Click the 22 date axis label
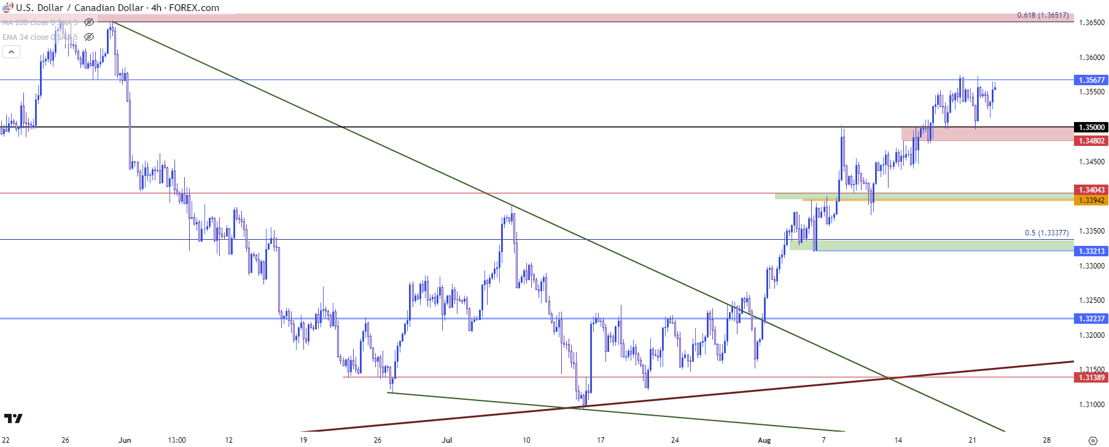The height and width of the screenshot is (447, 1109). click(x=6, y=440)
